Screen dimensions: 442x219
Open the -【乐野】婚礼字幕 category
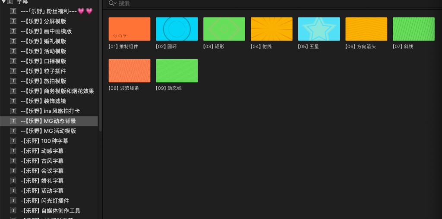[x=49, y=181]
